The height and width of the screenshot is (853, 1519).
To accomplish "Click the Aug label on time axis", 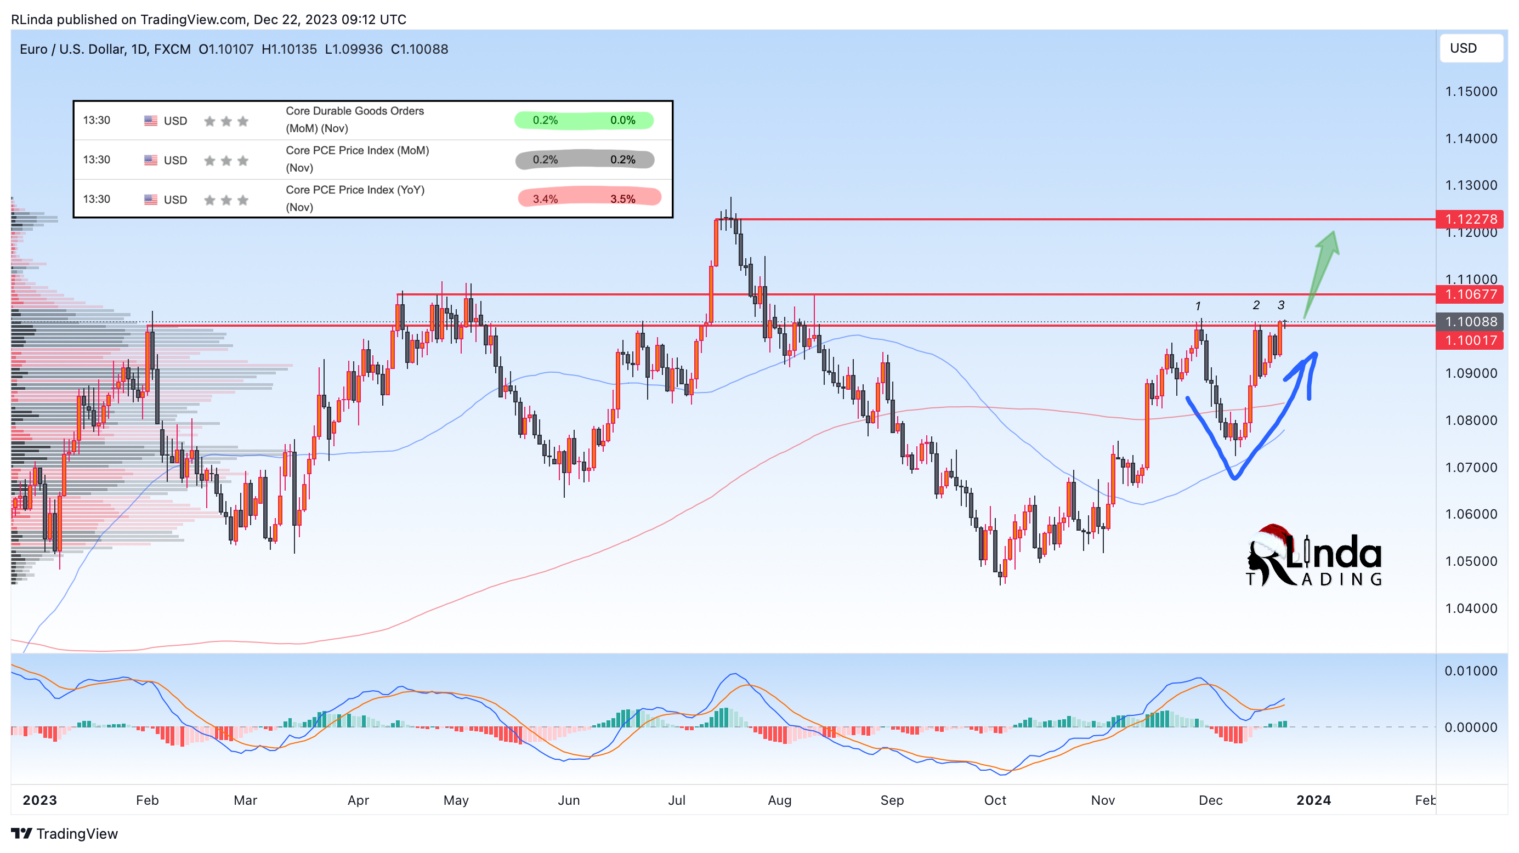I will [780, 800].
